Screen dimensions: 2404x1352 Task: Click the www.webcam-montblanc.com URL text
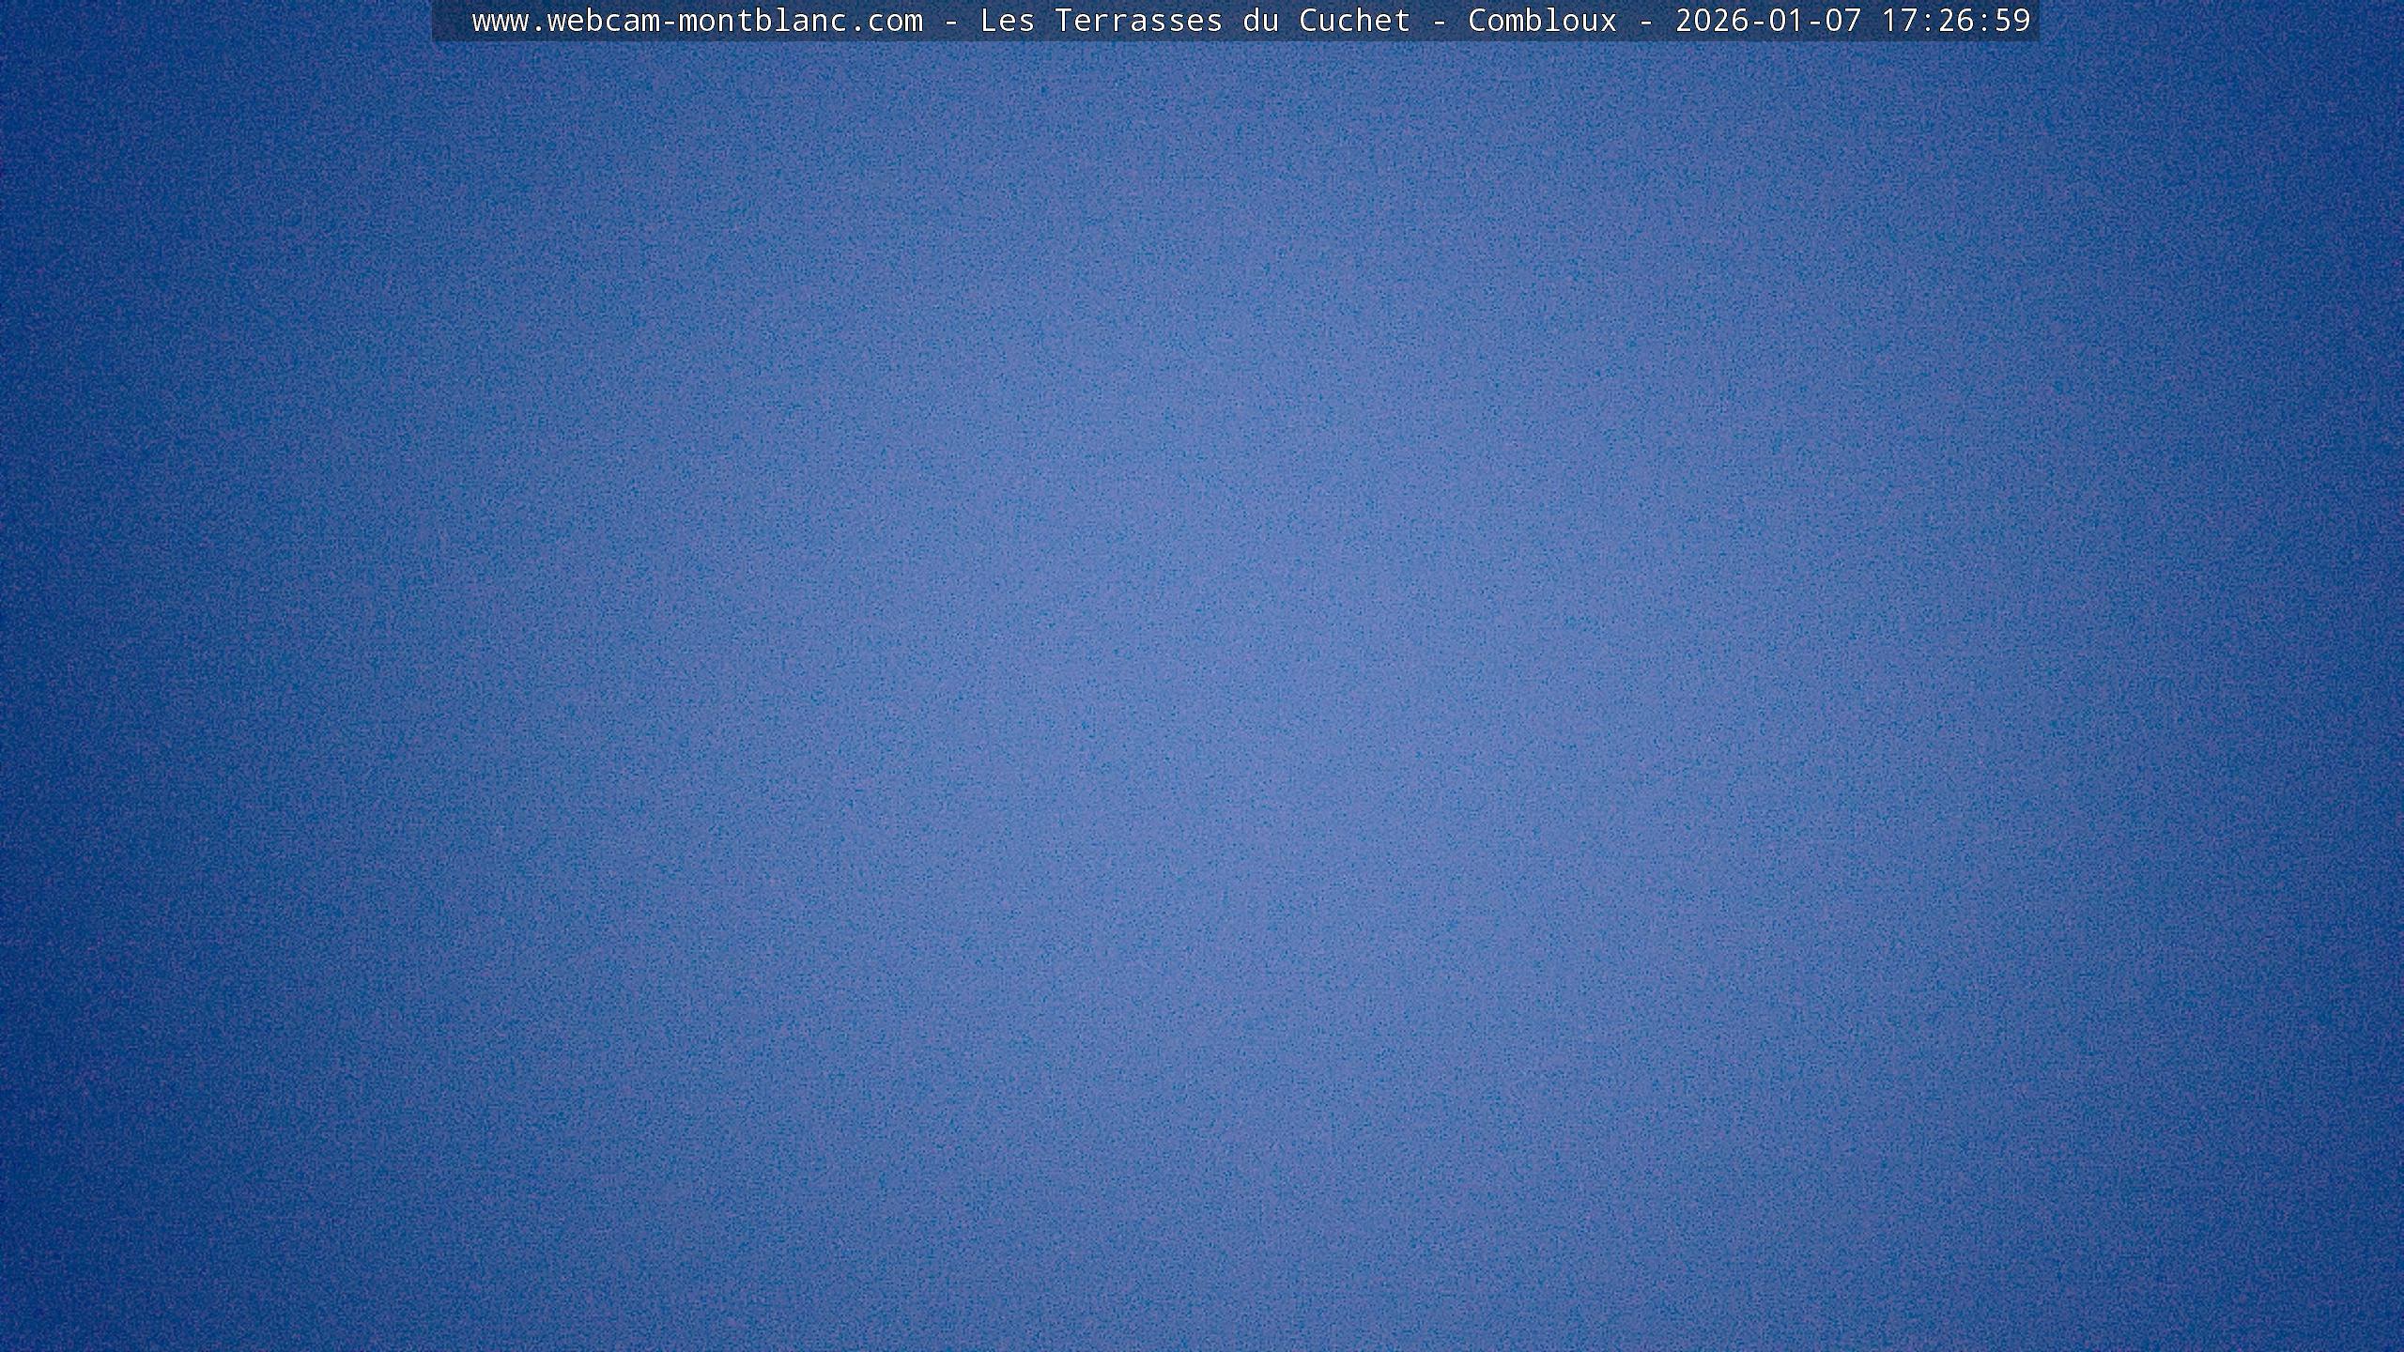tap(697, 21)
